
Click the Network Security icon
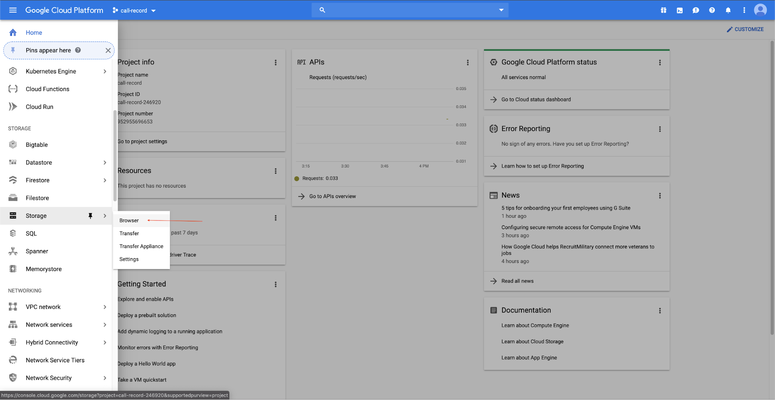pyautogui.click(x=13, y=378)
